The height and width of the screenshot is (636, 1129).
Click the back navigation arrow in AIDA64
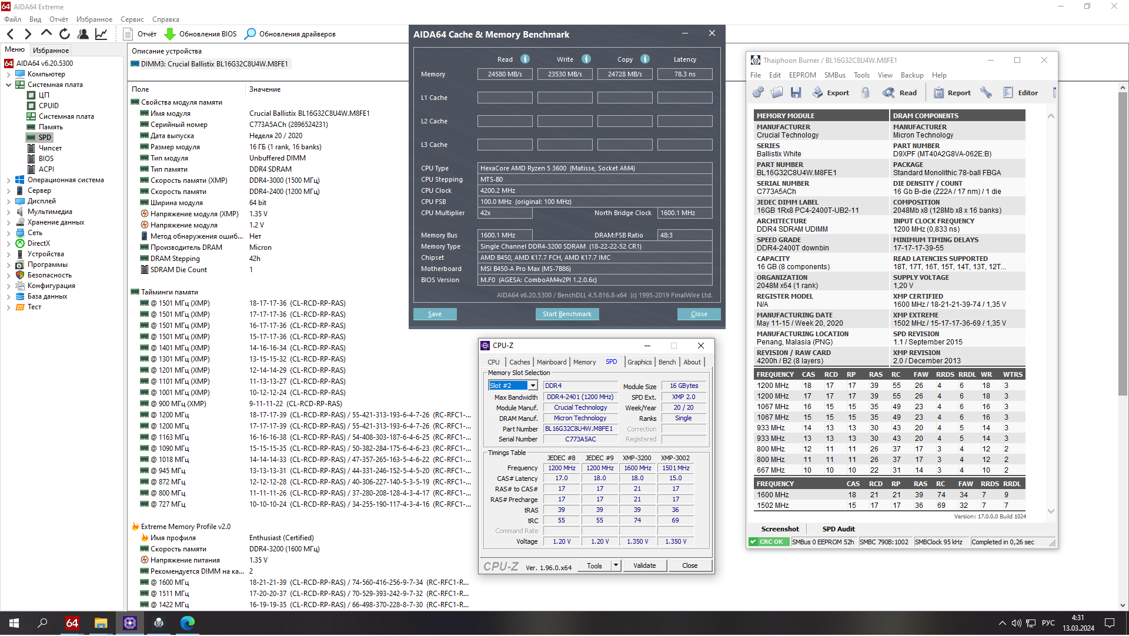[x=11, y=34]
